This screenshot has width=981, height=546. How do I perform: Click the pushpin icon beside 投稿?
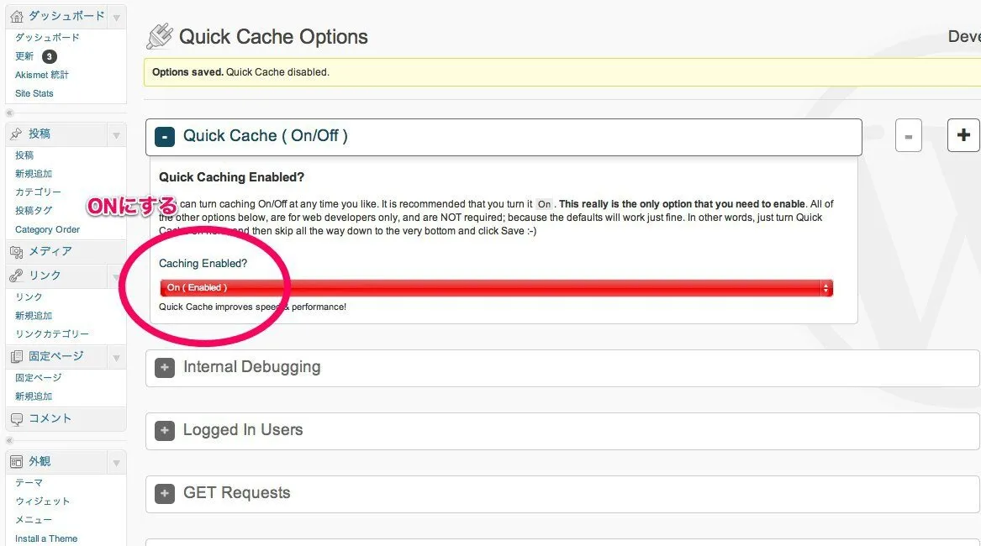(17, 134)
